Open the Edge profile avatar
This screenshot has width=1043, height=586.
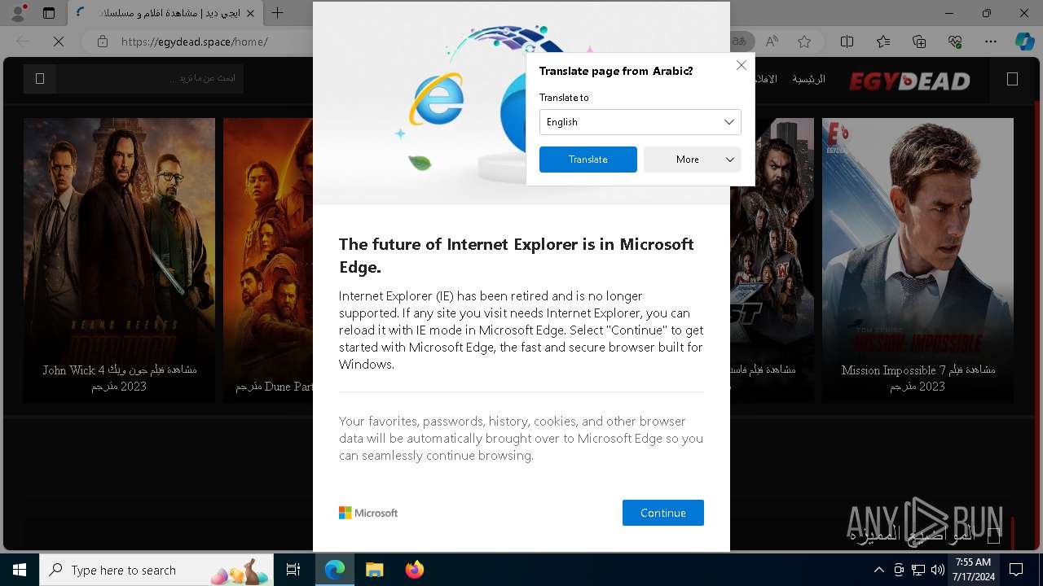pyautogui.click(x=18, y=12)
